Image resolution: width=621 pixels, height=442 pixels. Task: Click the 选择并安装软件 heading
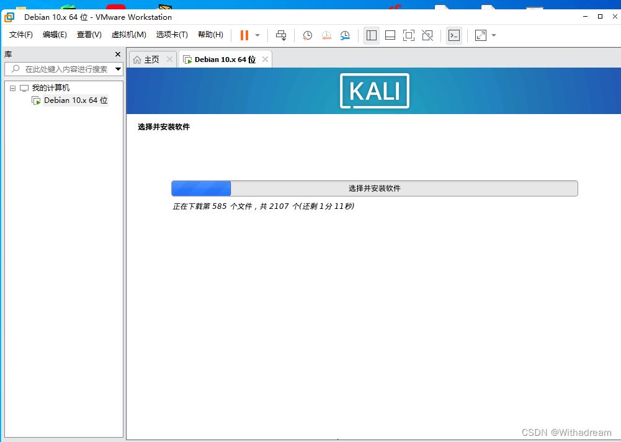[164, 127]
